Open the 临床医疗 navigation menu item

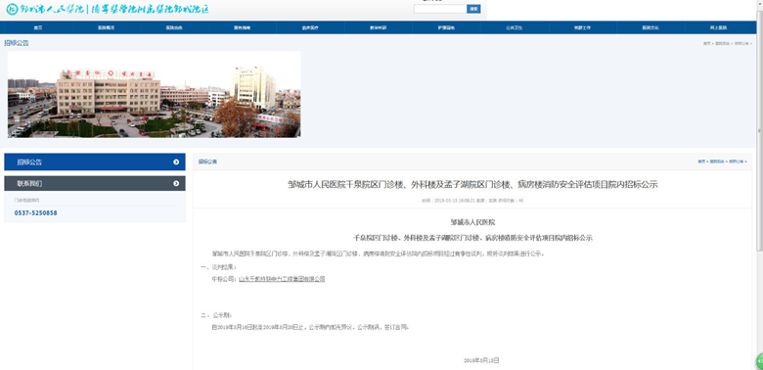pos(310,27)
